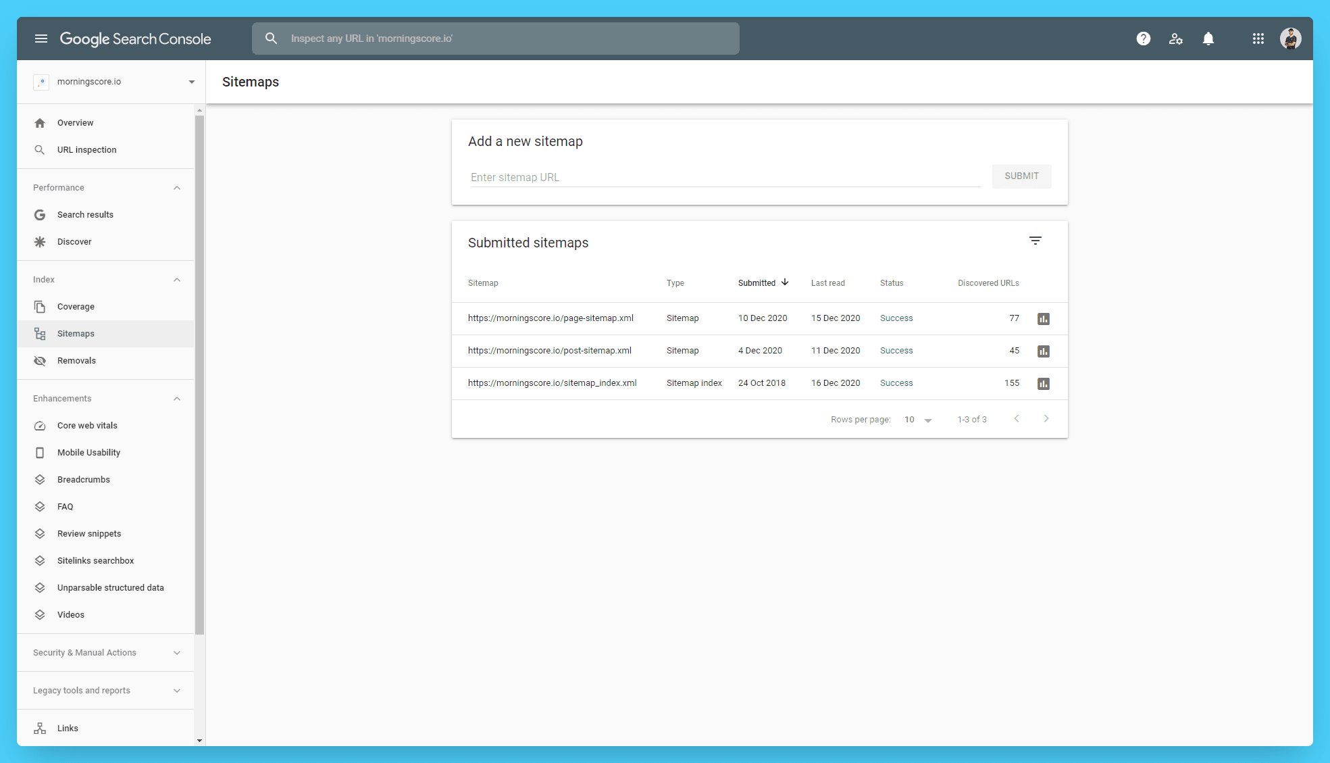Go to previous page of sitemaps

(x=1016, y=419)
